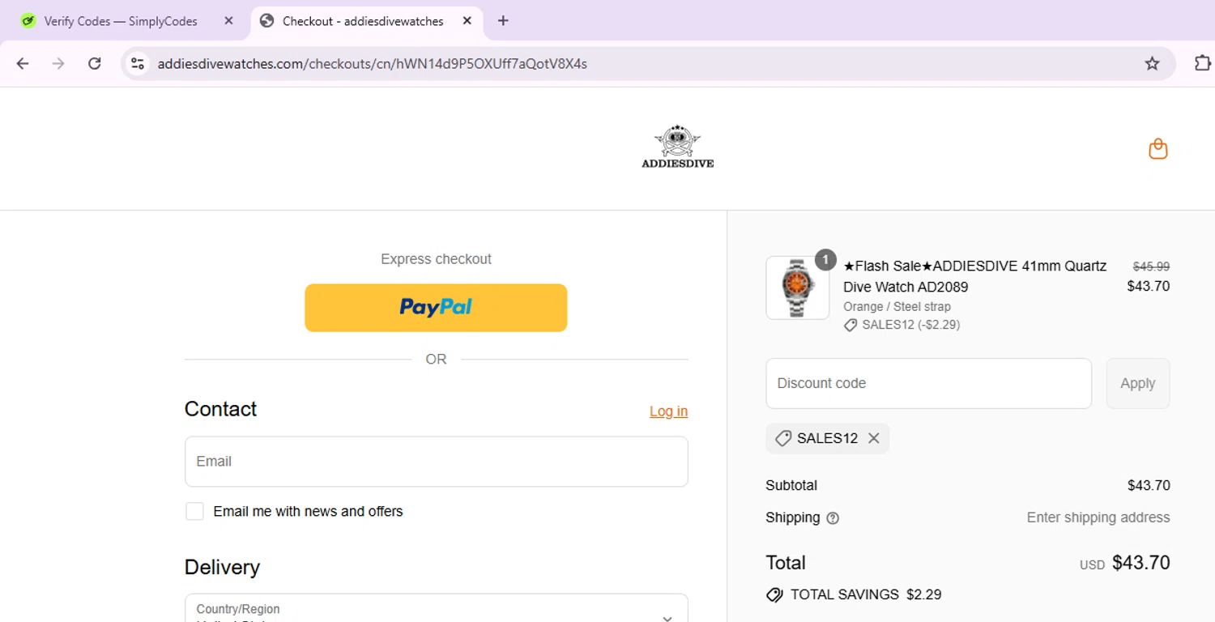Viewport: 1215px width, 622px height.
Task: Click the struck-through $45.99 price
Action: (x=1151, y=266)
